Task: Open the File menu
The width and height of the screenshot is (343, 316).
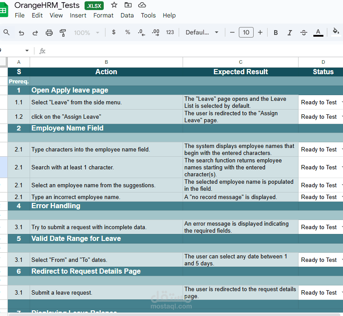Action: click(20, 15)
